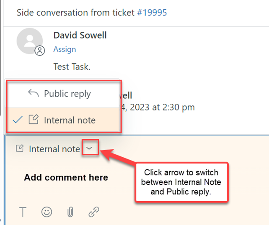Image resolution: width=269 pixels, height=225 pixels.
Task: Click the checkmark beside Internal note in the menu
Action: (x=18, y=120)
